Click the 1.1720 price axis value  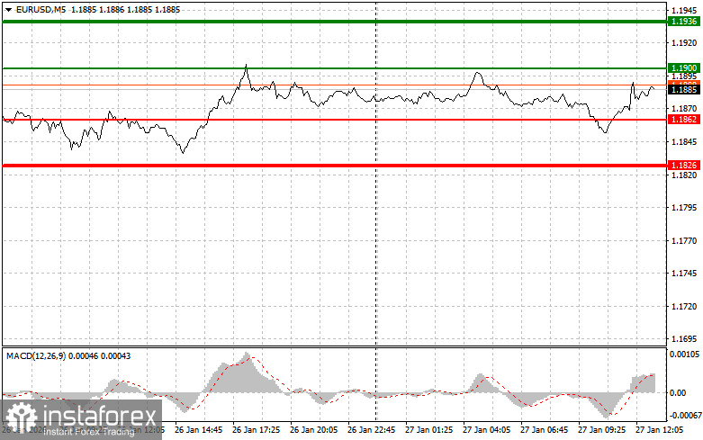(684, 307)
